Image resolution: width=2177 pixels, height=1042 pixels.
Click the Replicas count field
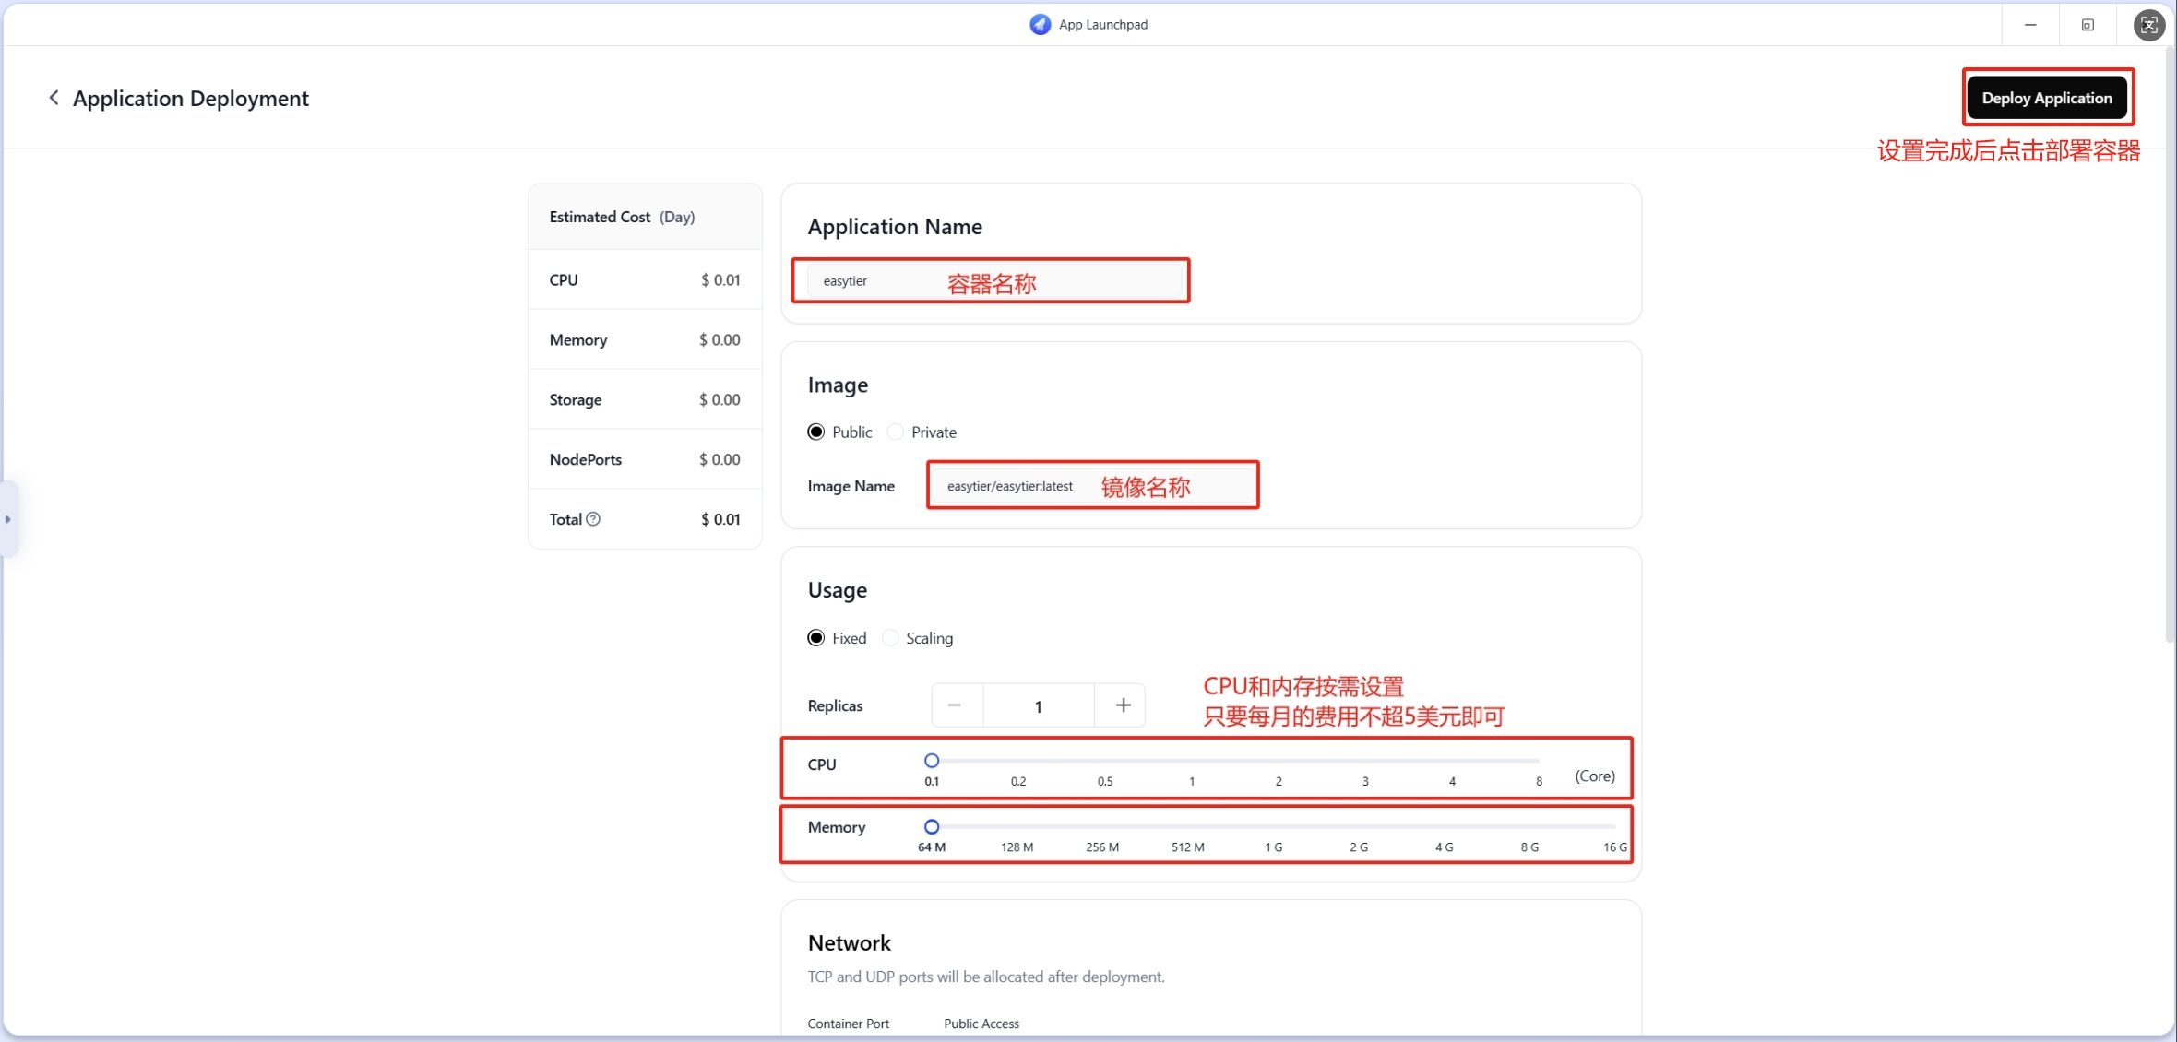[x=1038, y=706]
